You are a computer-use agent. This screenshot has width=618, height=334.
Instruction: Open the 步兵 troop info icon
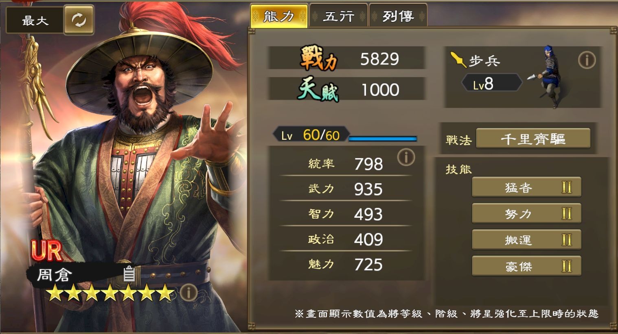click(587, 61)
